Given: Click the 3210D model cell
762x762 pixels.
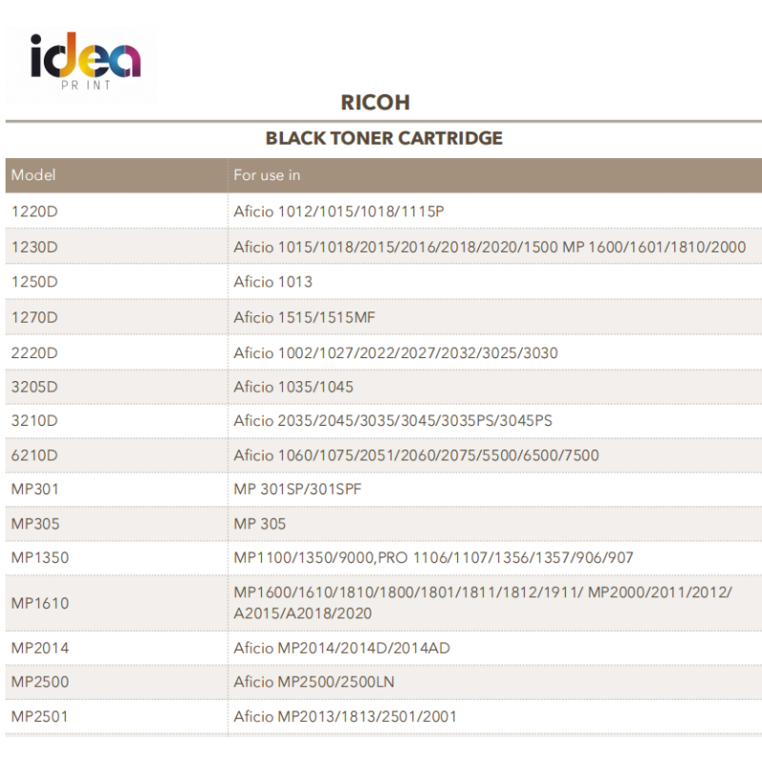Looking at the screenshot, I should click(34, 421).
